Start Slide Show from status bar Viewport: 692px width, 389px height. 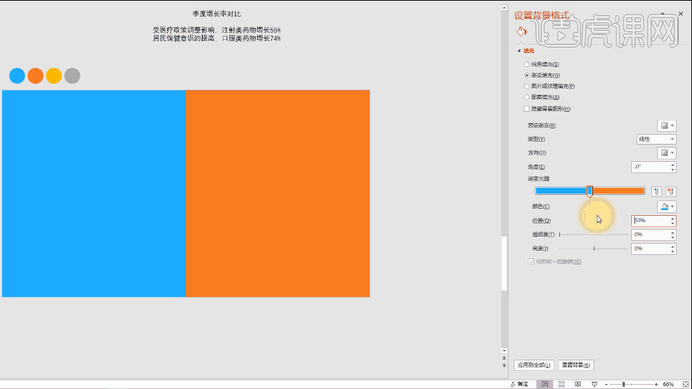(594, 384)
